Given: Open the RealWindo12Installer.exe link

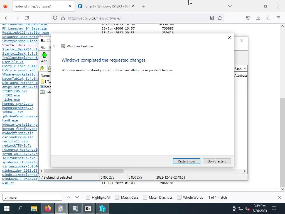Looking at the screenshot, I should [x=25, y=33].
